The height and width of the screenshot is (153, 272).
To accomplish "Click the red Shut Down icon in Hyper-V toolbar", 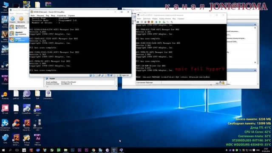I will (149, 22).
